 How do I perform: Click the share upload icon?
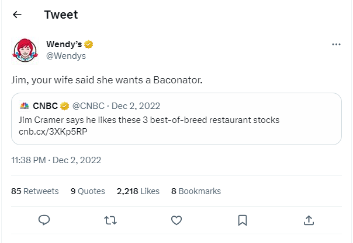[x=309, y=220]
